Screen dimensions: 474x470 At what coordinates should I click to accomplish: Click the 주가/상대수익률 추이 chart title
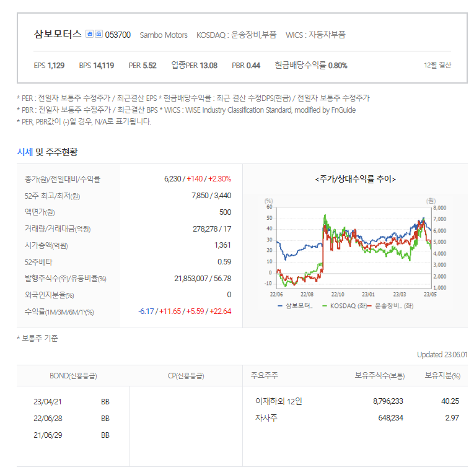click(x=355, y=179)
